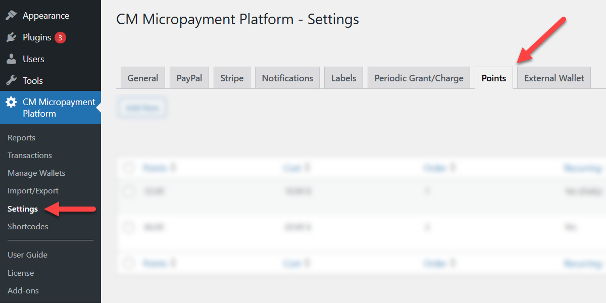Toggle the select-all checkbox in table footer
606x303 pixels.
129,263
